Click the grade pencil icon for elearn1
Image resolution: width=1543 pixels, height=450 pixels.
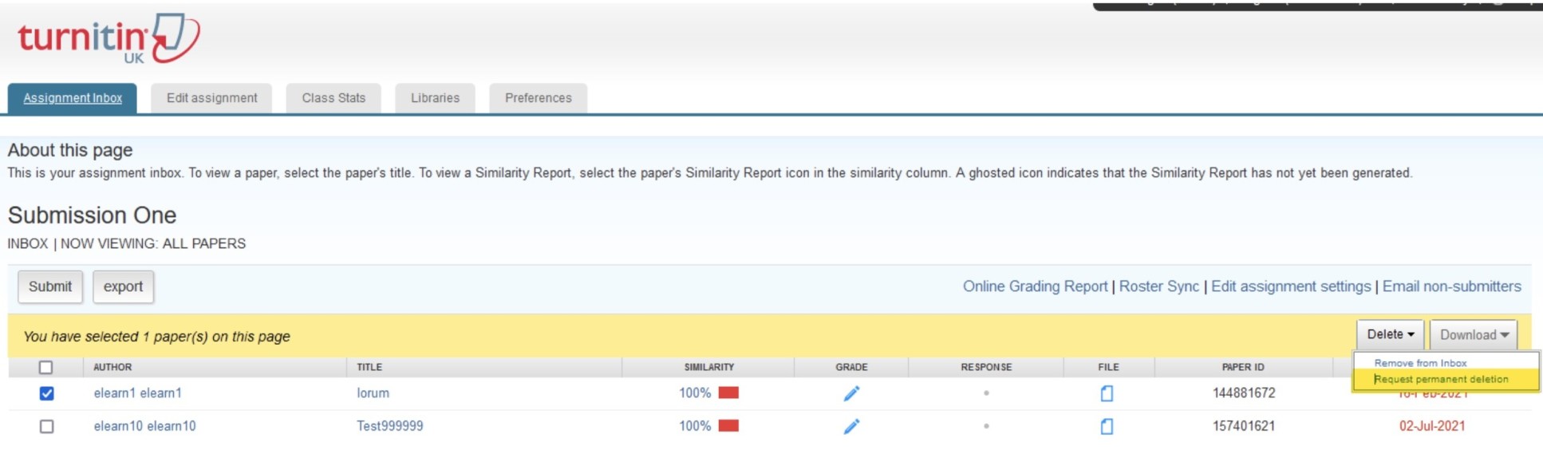851,393
